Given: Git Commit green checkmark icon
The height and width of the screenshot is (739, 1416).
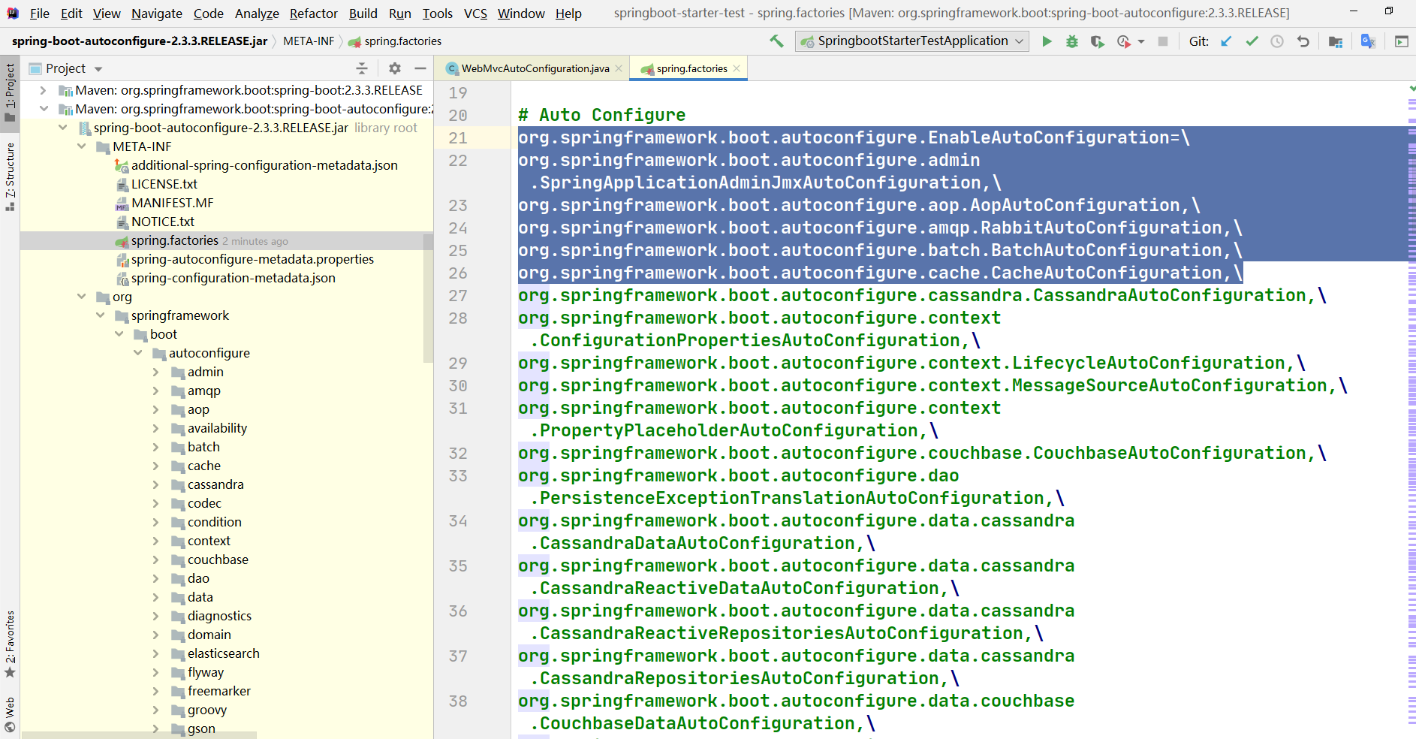Looking at the screenshot, I should tap(1252, 41).
